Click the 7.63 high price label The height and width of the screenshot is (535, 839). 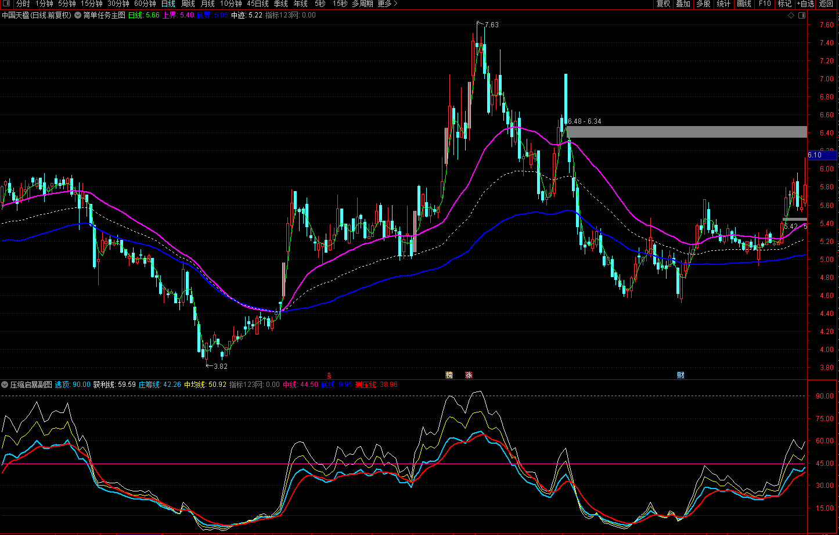pyautogui.click(x=491, y=25)
